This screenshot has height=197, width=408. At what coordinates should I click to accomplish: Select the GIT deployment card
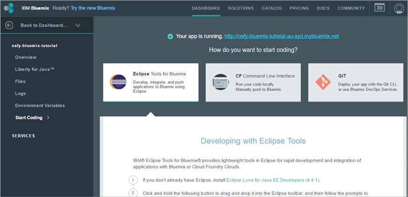point(356,82)
